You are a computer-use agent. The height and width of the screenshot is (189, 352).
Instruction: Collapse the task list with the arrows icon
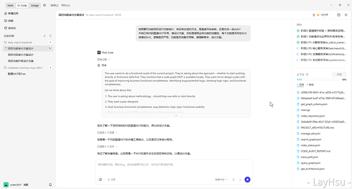pyautogui.click(x=44, y=36)
